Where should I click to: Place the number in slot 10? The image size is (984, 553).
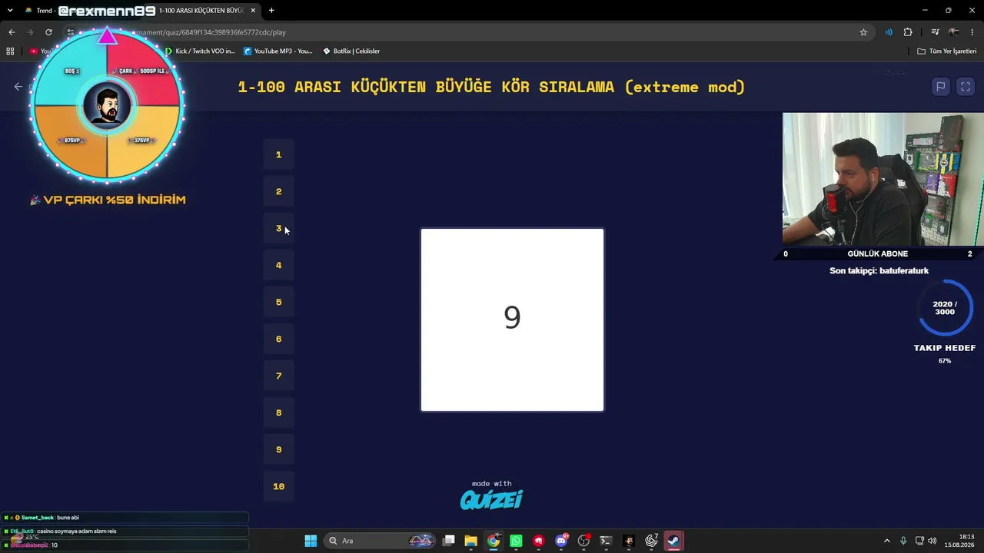(279, 486)
